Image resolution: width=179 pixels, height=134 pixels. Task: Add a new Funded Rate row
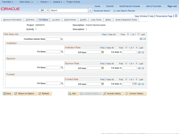[139, 84]
